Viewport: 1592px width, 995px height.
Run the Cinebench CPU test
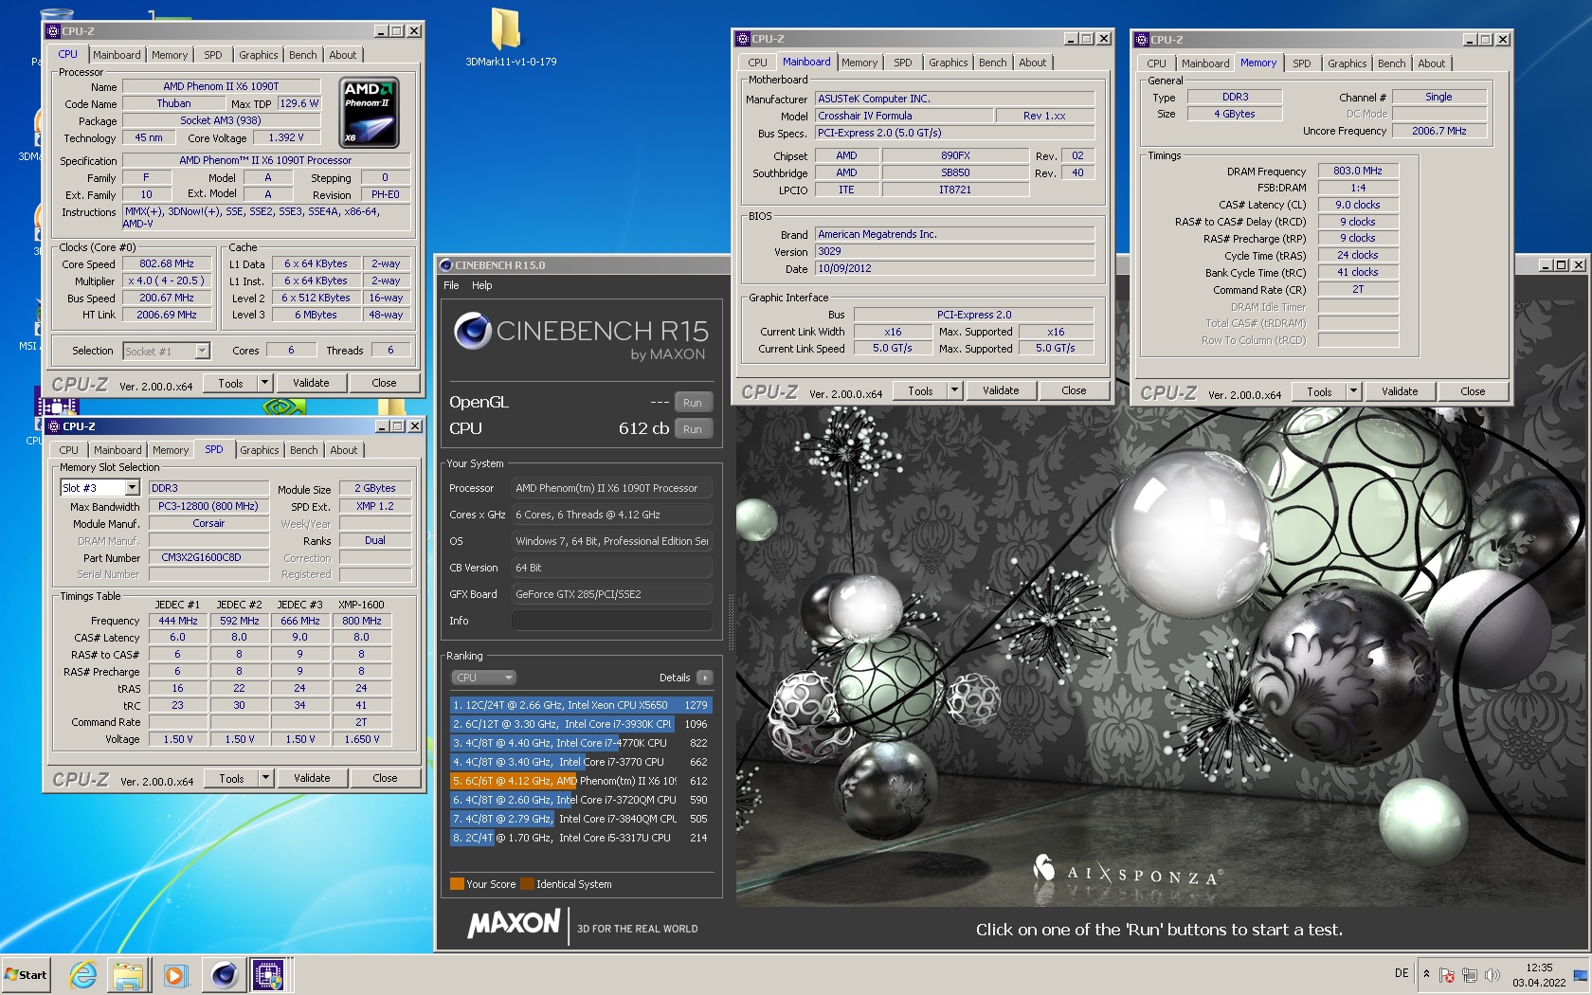[x=693, y=429]
